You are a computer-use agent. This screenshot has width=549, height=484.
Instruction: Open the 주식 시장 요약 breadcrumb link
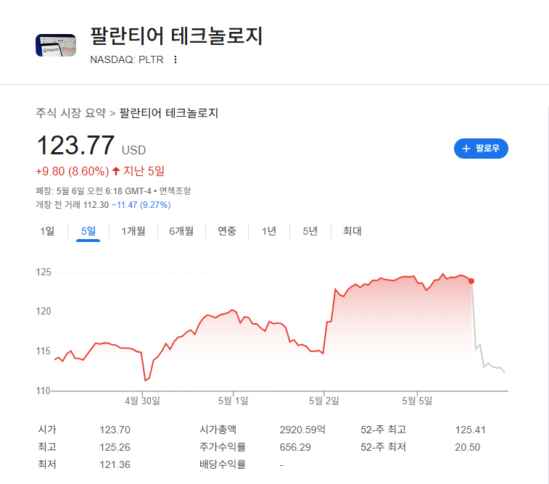(71, 113)
